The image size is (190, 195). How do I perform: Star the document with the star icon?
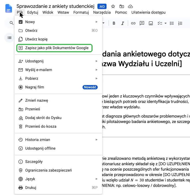[x=113, y=6]
